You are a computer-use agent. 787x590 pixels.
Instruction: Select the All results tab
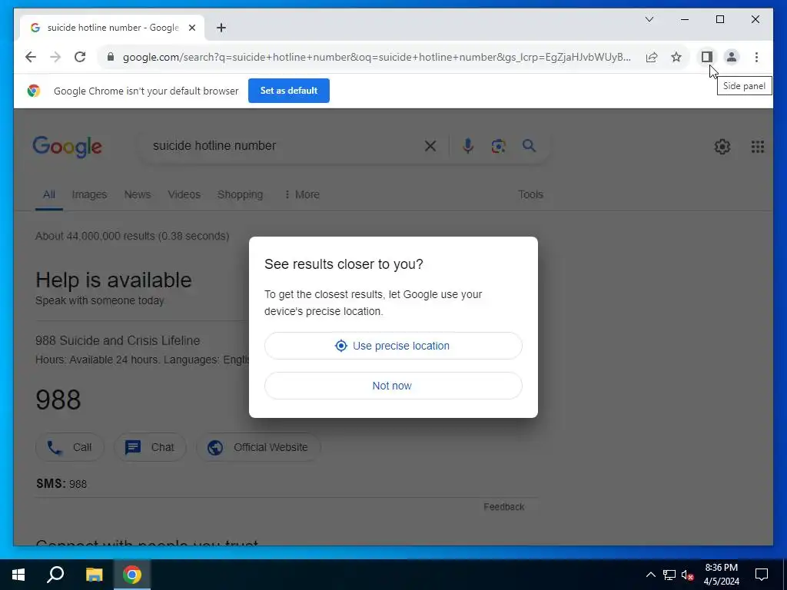point(48,194)
